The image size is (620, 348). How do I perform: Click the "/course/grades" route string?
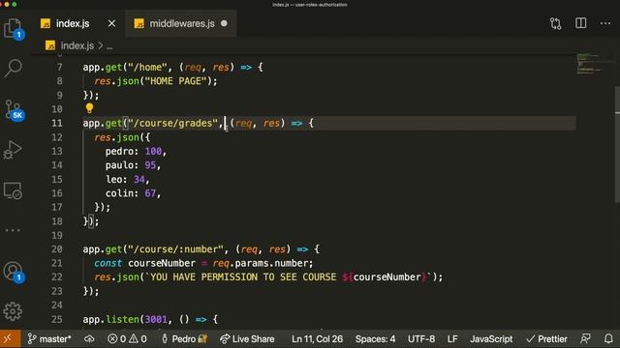click(172, 123)
